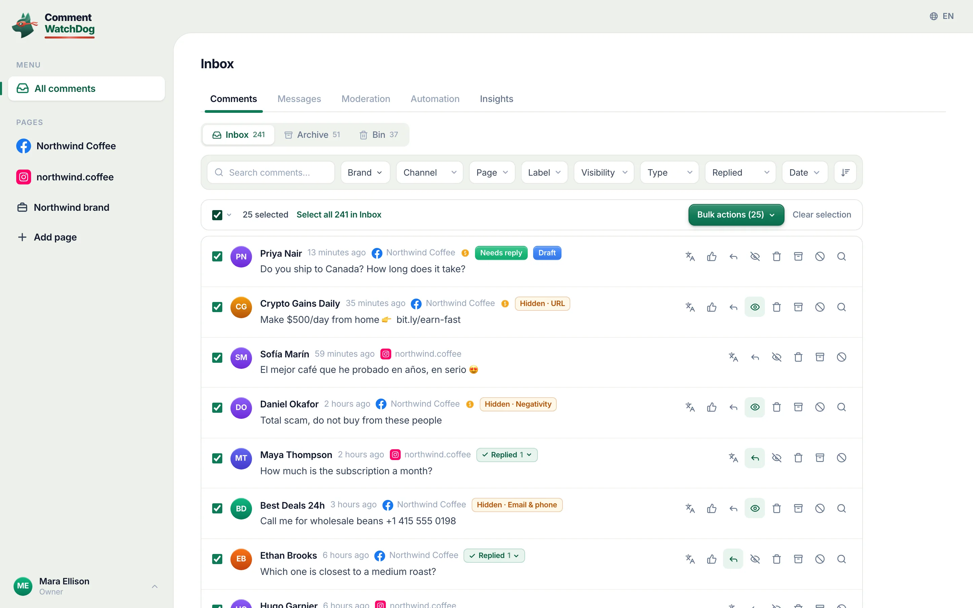Viewport: 973px width, 608px height.
Task: Translate Priya Nair's comment
Action: 690,257
